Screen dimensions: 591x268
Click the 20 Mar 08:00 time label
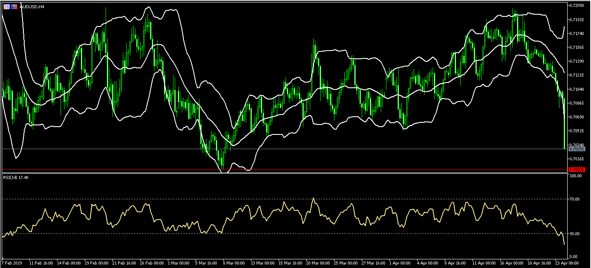(318, 263)
